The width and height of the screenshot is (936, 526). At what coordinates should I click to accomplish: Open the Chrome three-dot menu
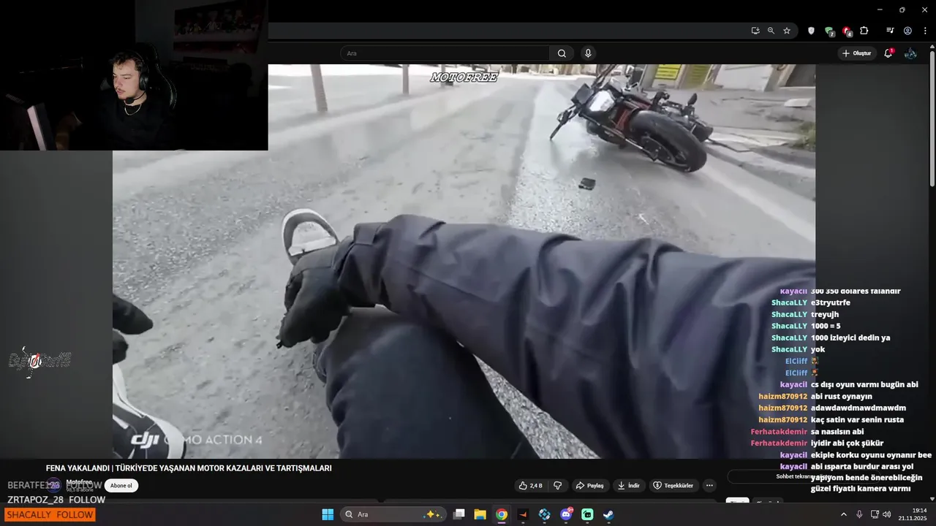click(925, 31)
